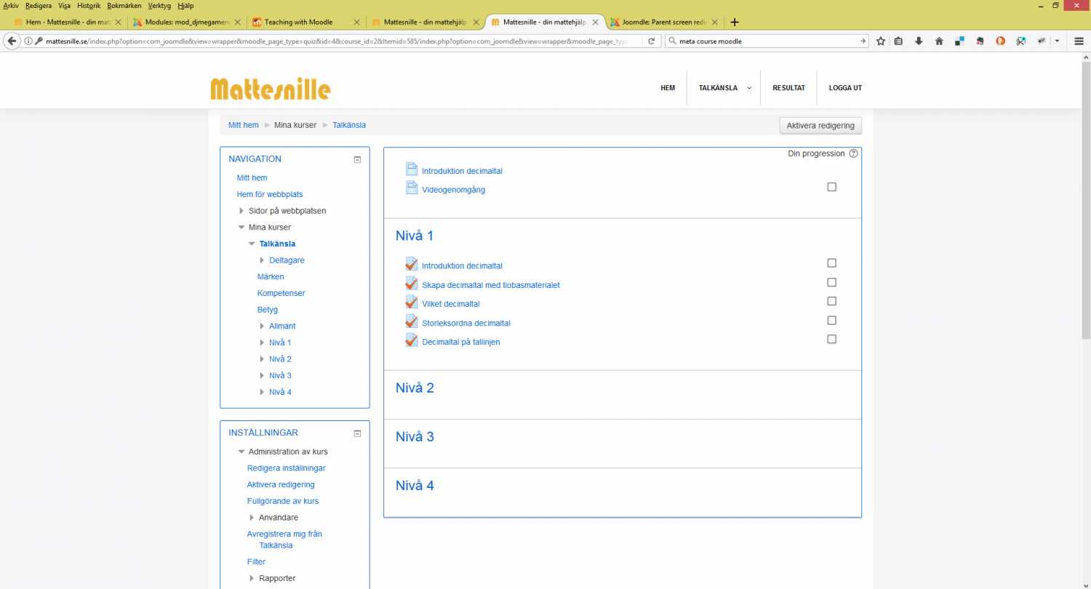
Task: Click the top Introduktion decimaltal page icon
Action: pyautogui.click(x=412, y=169)
